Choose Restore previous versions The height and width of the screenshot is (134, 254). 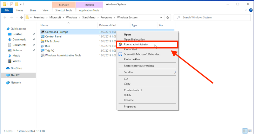click(x=139, y=66)
